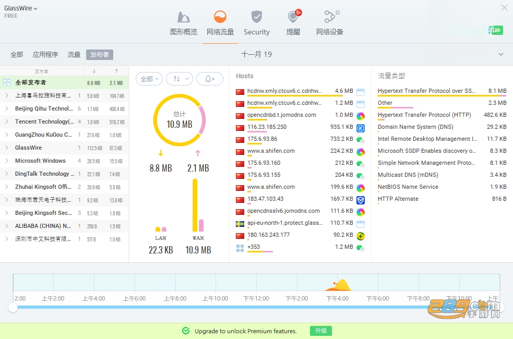Select the GlassWire publisher row
The image size is (513, 339).
(64, 148)
